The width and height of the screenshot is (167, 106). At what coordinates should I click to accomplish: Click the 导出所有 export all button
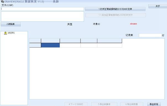tap(154, 104)
